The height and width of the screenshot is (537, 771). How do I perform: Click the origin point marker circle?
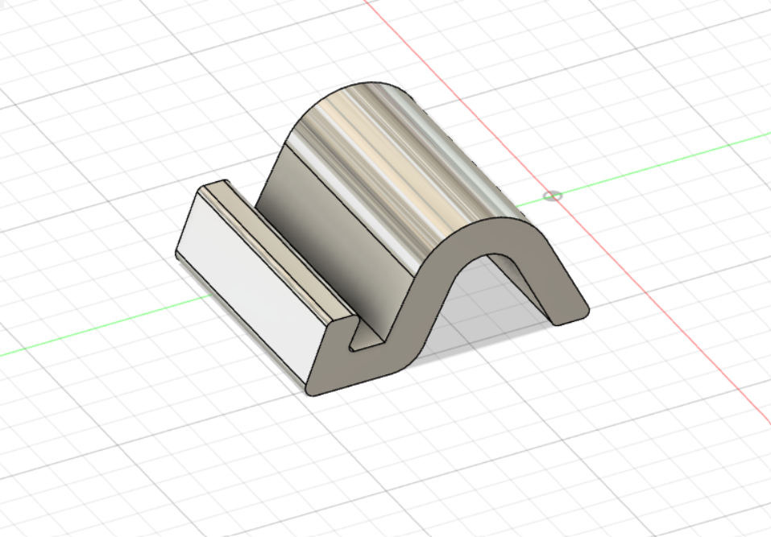553,196
